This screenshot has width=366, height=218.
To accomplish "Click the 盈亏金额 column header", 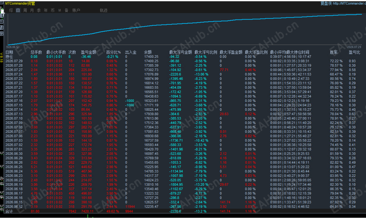I will tap(88, 52).
